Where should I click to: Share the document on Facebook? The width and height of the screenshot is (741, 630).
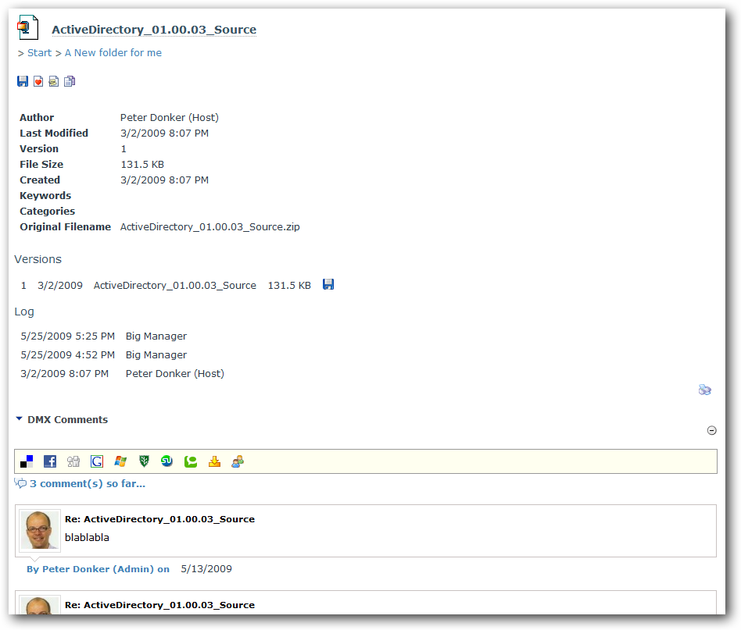click(50, 461)
